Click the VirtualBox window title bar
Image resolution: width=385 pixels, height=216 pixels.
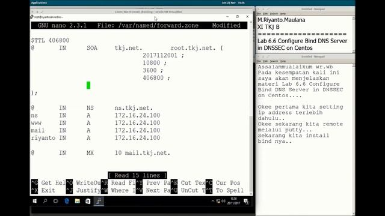[x=149, y=11]
